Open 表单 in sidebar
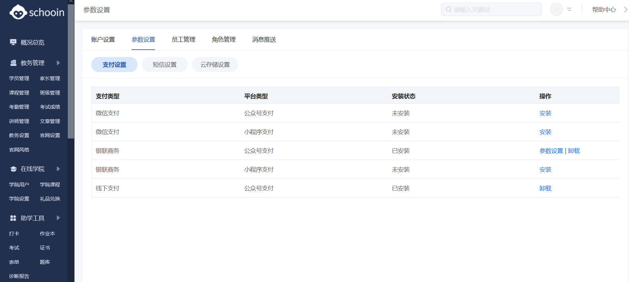The height and width of the screenshot is (282, 629). pyautogui.click(x=14, y=262)
